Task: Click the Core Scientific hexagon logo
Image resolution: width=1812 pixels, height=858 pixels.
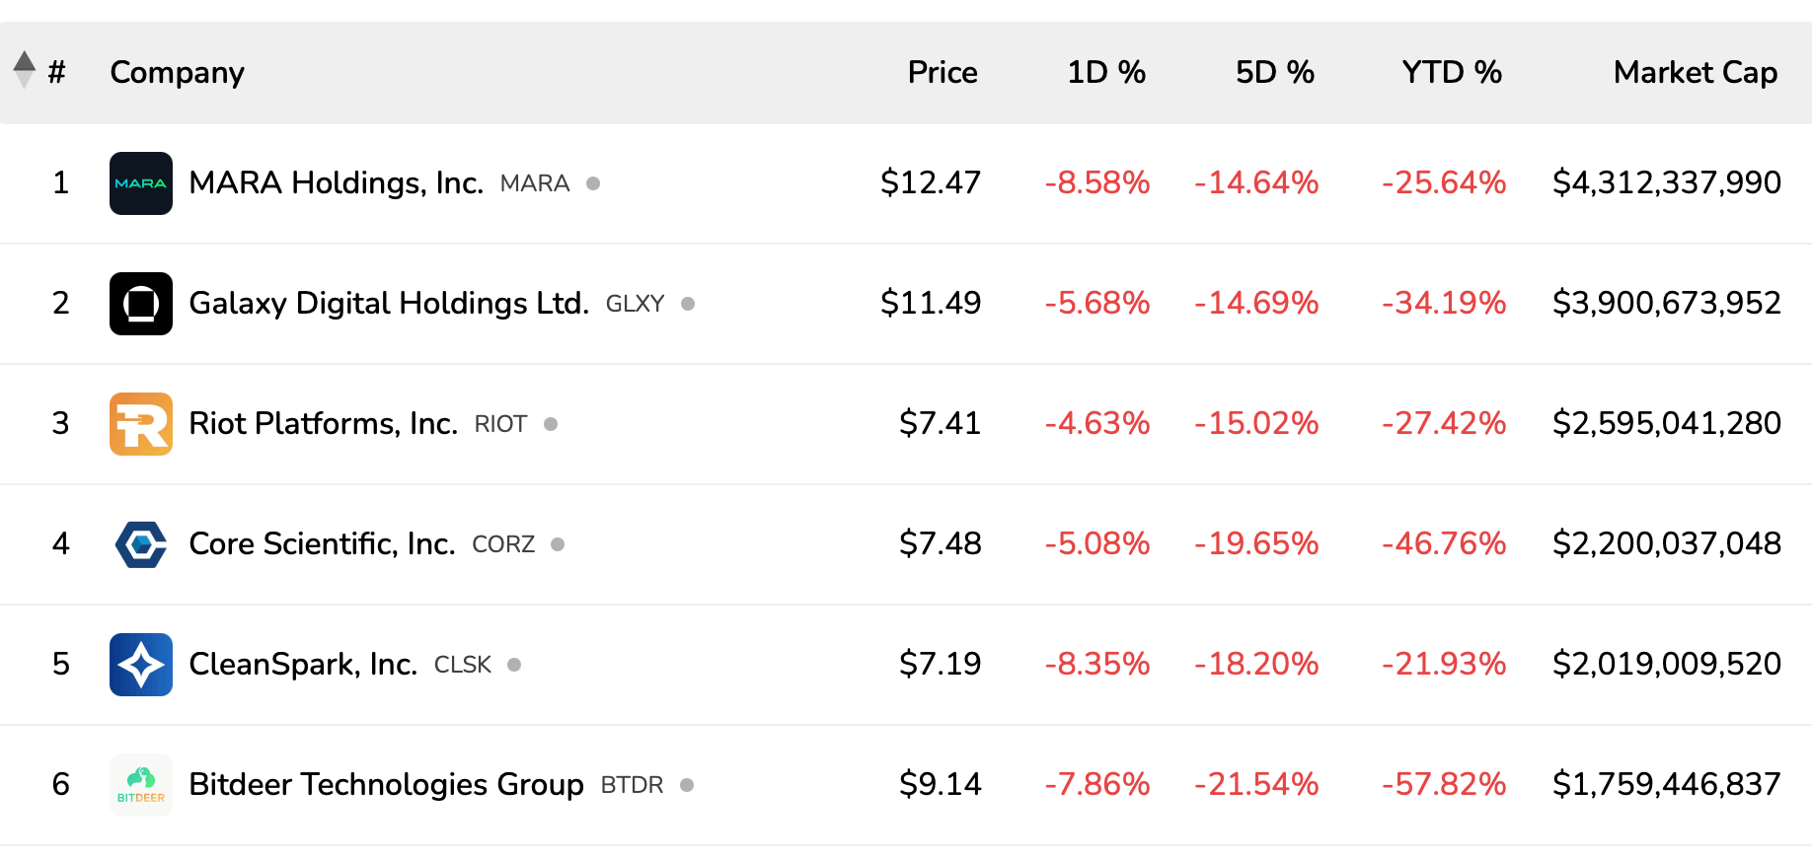Action: (140, 544)
